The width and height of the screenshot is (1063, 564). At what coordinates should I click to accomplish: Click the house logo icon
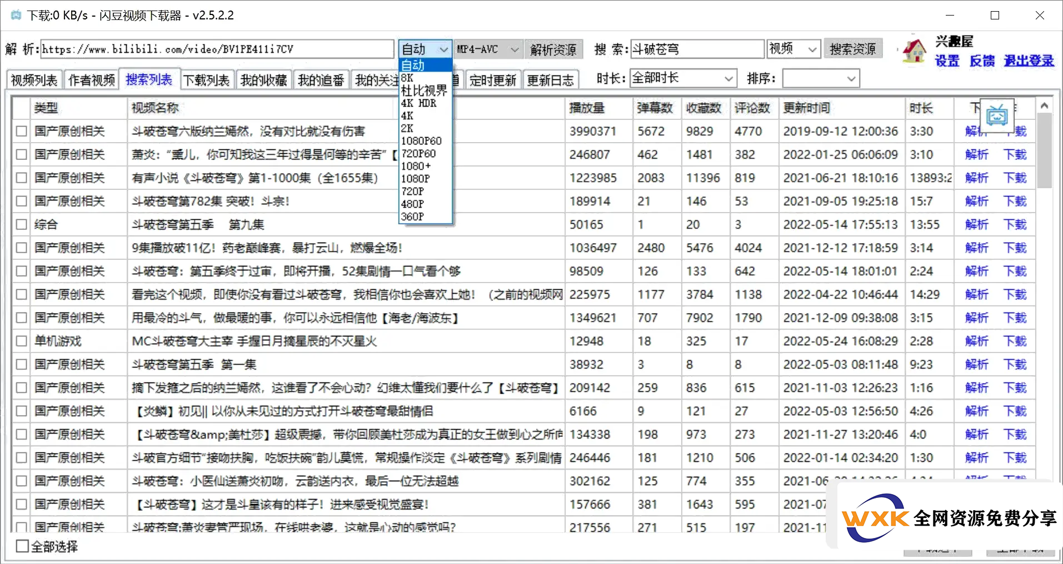914,51
